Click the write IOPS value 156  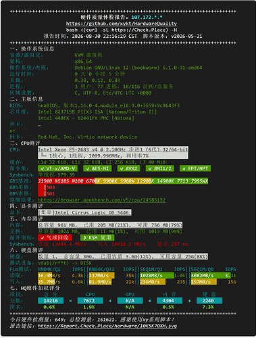click(x=232, y=282)
